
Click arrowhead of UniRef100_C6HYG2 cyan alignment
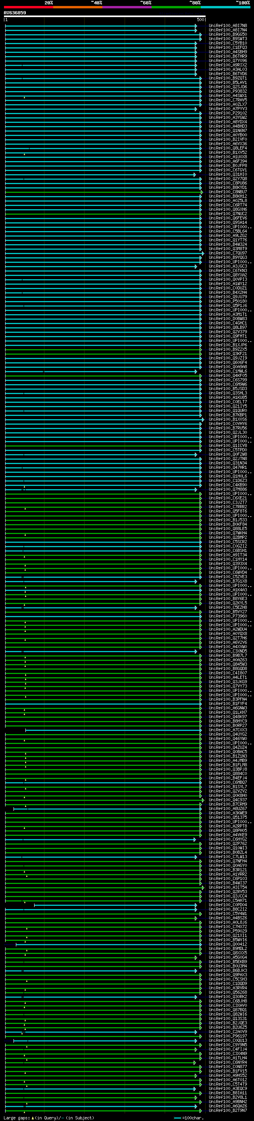tap(195, 839)
